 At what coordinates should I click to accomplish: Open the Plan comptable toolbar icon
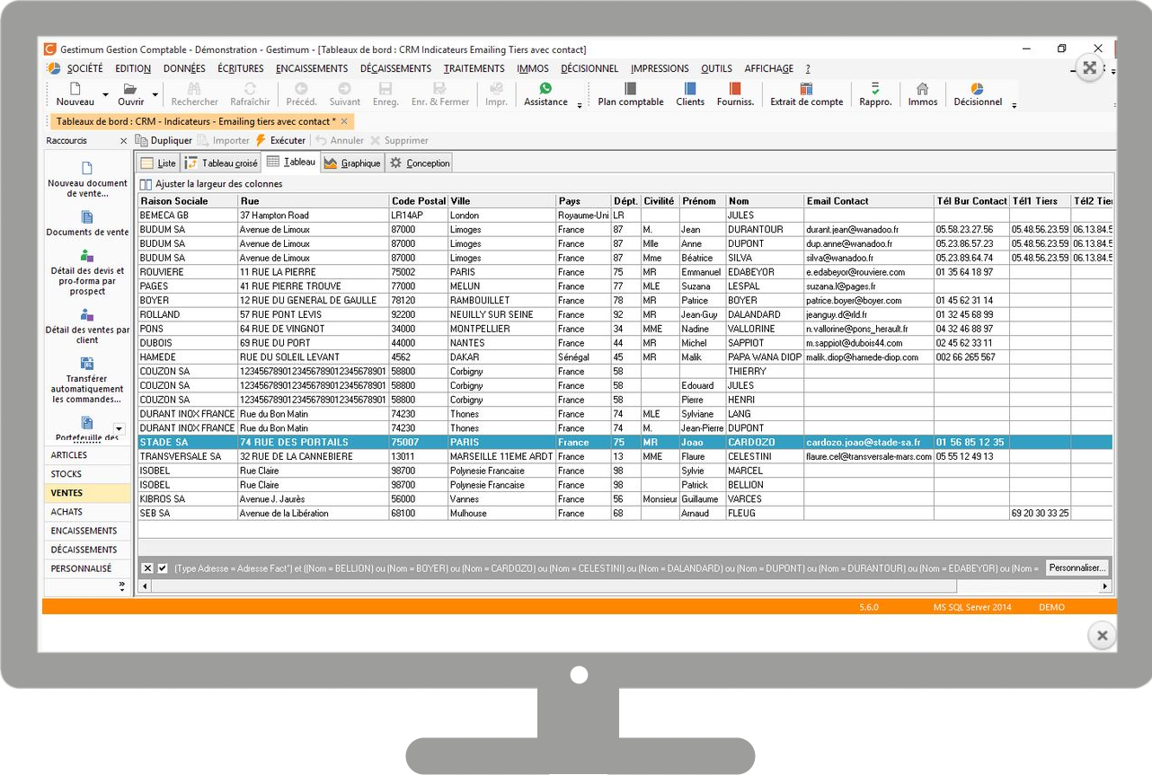tap(630, 89)
